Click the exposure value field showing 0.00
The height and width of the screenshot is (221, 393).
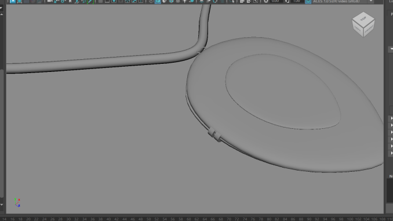[x=275, y=1]
